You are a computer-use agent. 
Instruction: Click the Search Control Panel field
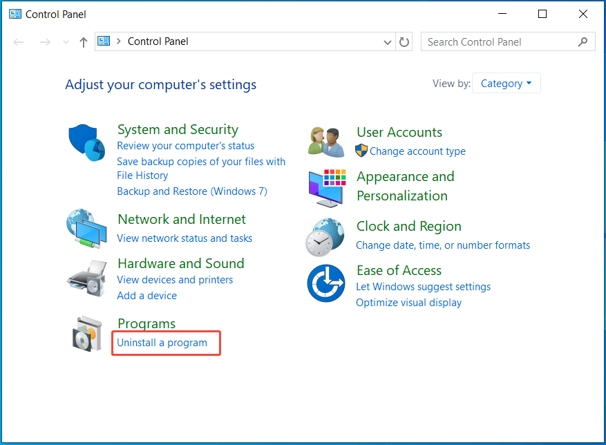coord(508,41)
